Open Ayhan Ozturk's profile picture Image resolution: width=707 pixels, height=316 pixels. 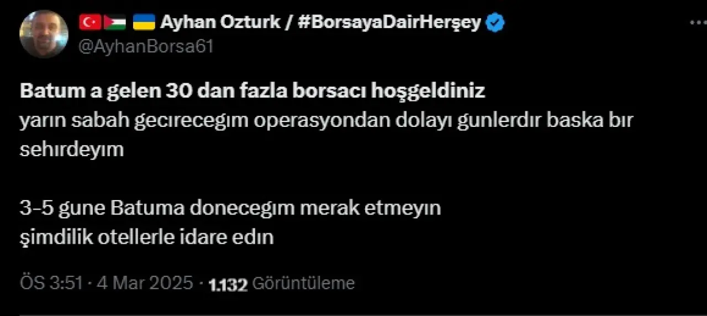tap(44, 34)
